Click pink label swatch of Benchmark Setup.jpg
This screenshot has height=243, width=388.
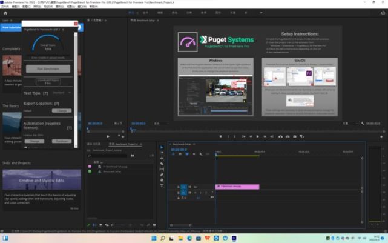pos(90,167)
